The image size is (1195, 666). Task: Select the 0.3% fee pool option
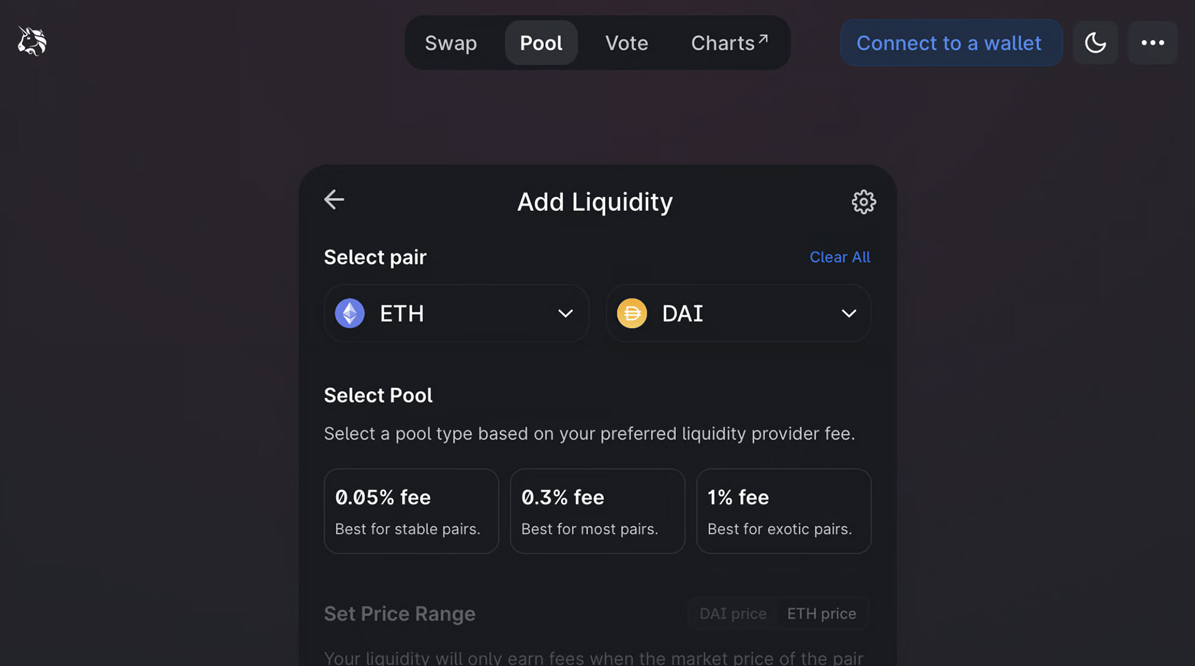point(597,511)
